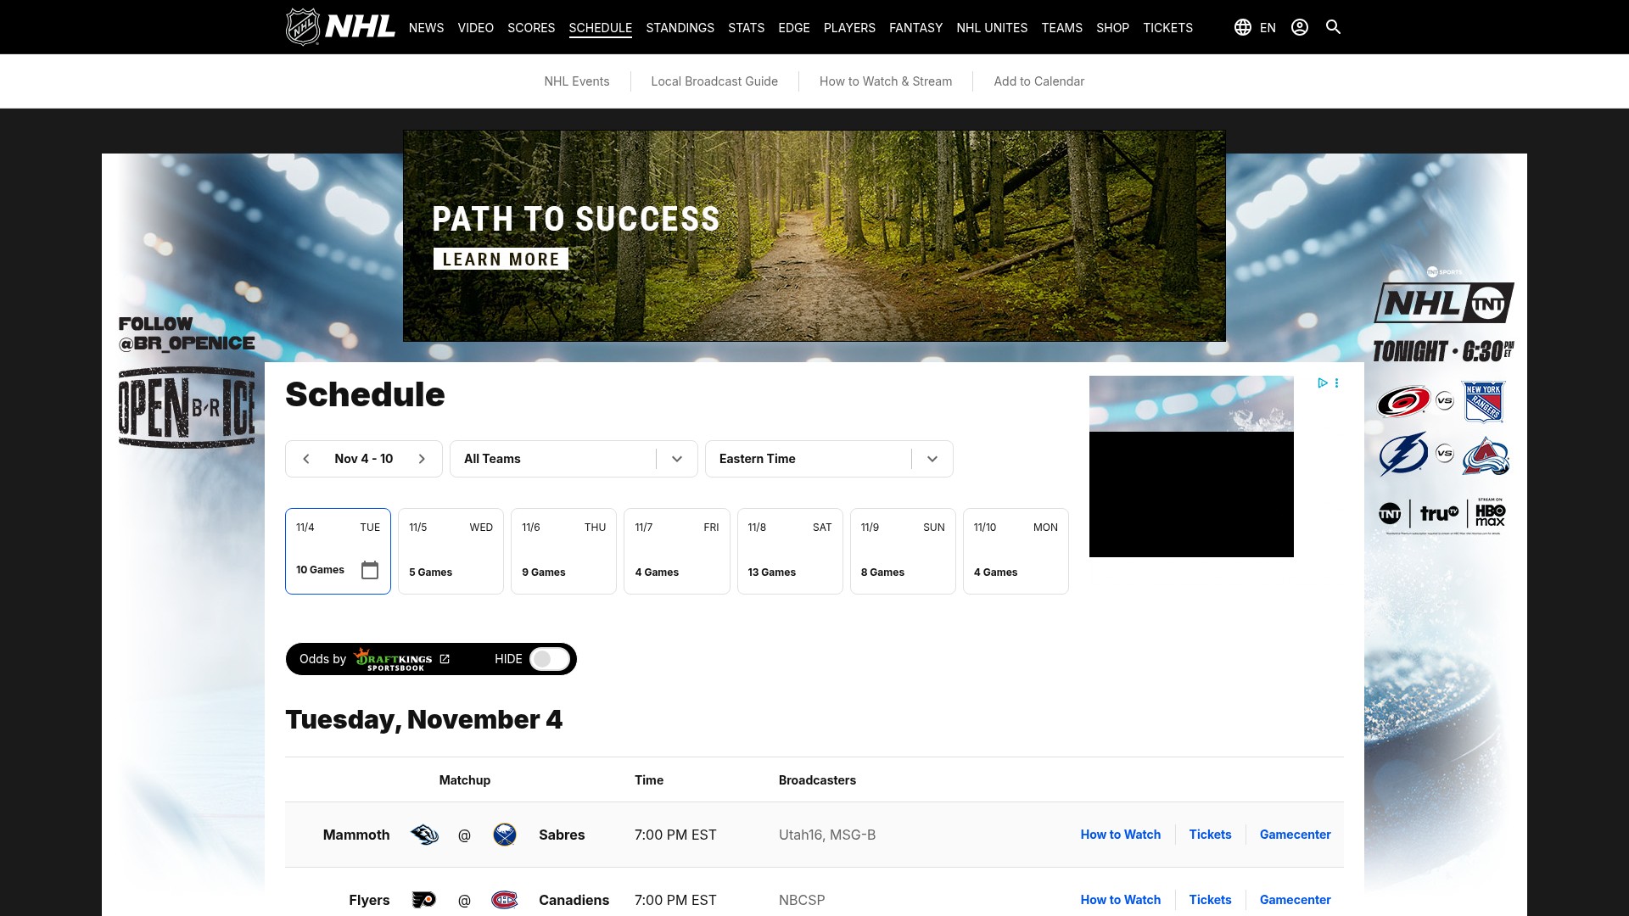Open Gamecenter for Mammoth at Sabres
Screen dimensions: 1629x916
click(1295, 835)
